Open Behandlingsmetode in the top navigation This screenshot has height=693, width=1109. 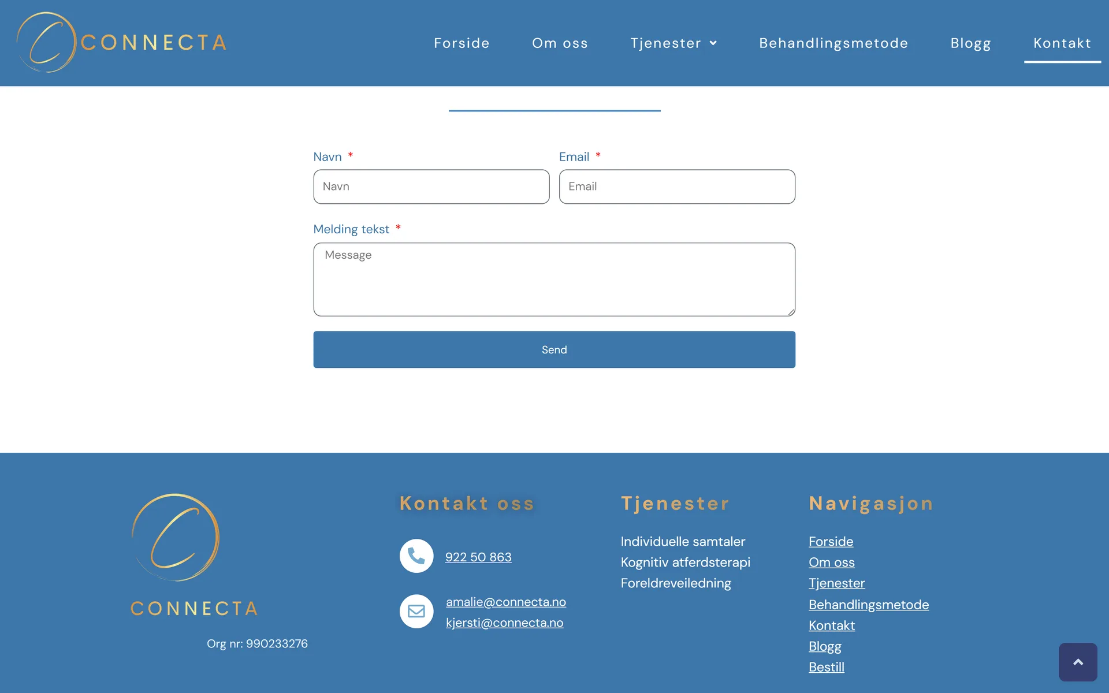pos(833,43)
